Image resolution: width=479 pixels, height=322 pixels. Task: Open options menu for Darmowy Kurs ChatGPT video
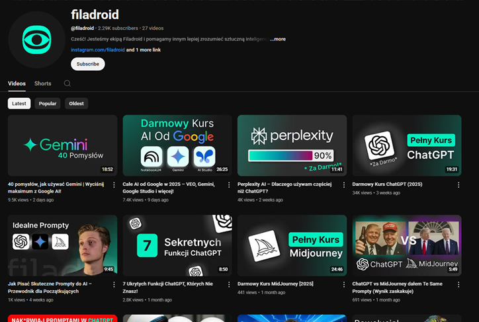(458, 185)
